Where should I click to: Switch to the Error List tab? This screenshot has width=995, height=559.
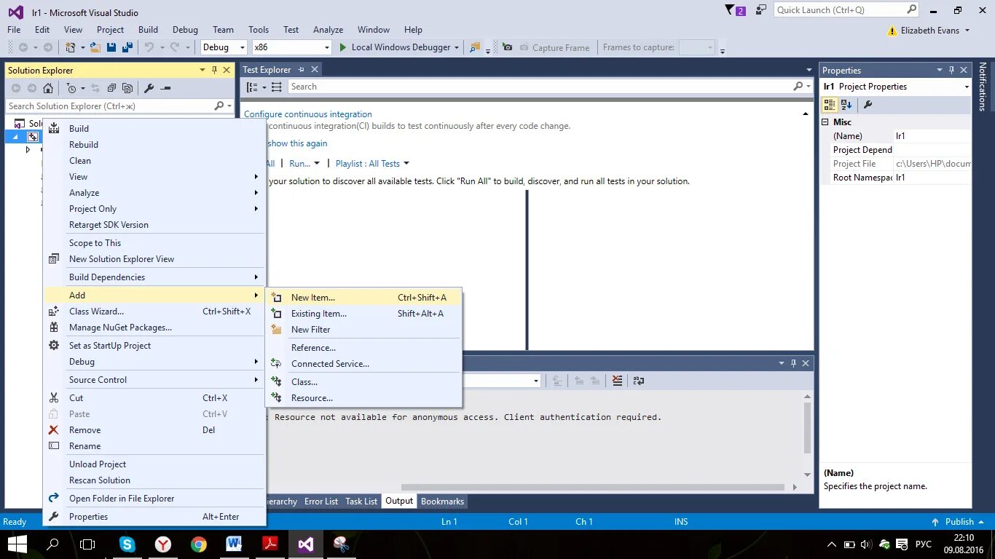point(321,501)
